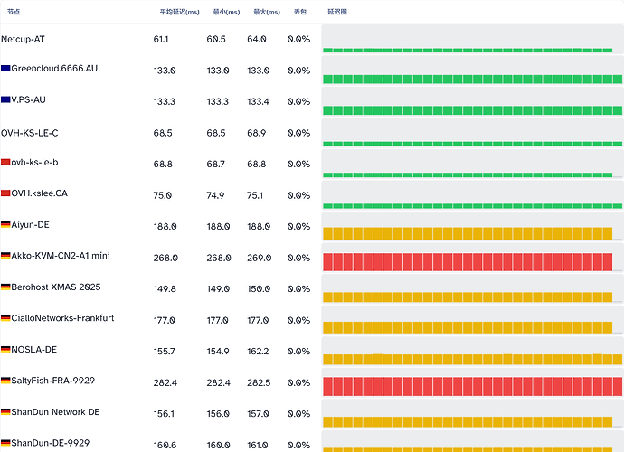The width and height of the screenshot is (624, 452).
Task: Click the latency chart for ShanDun Network DE
Action: coord(472,414)
